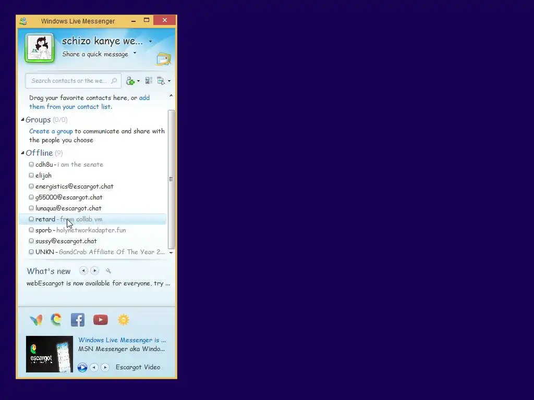
Task: Go to next Escargot video
Action: [105, 367]
